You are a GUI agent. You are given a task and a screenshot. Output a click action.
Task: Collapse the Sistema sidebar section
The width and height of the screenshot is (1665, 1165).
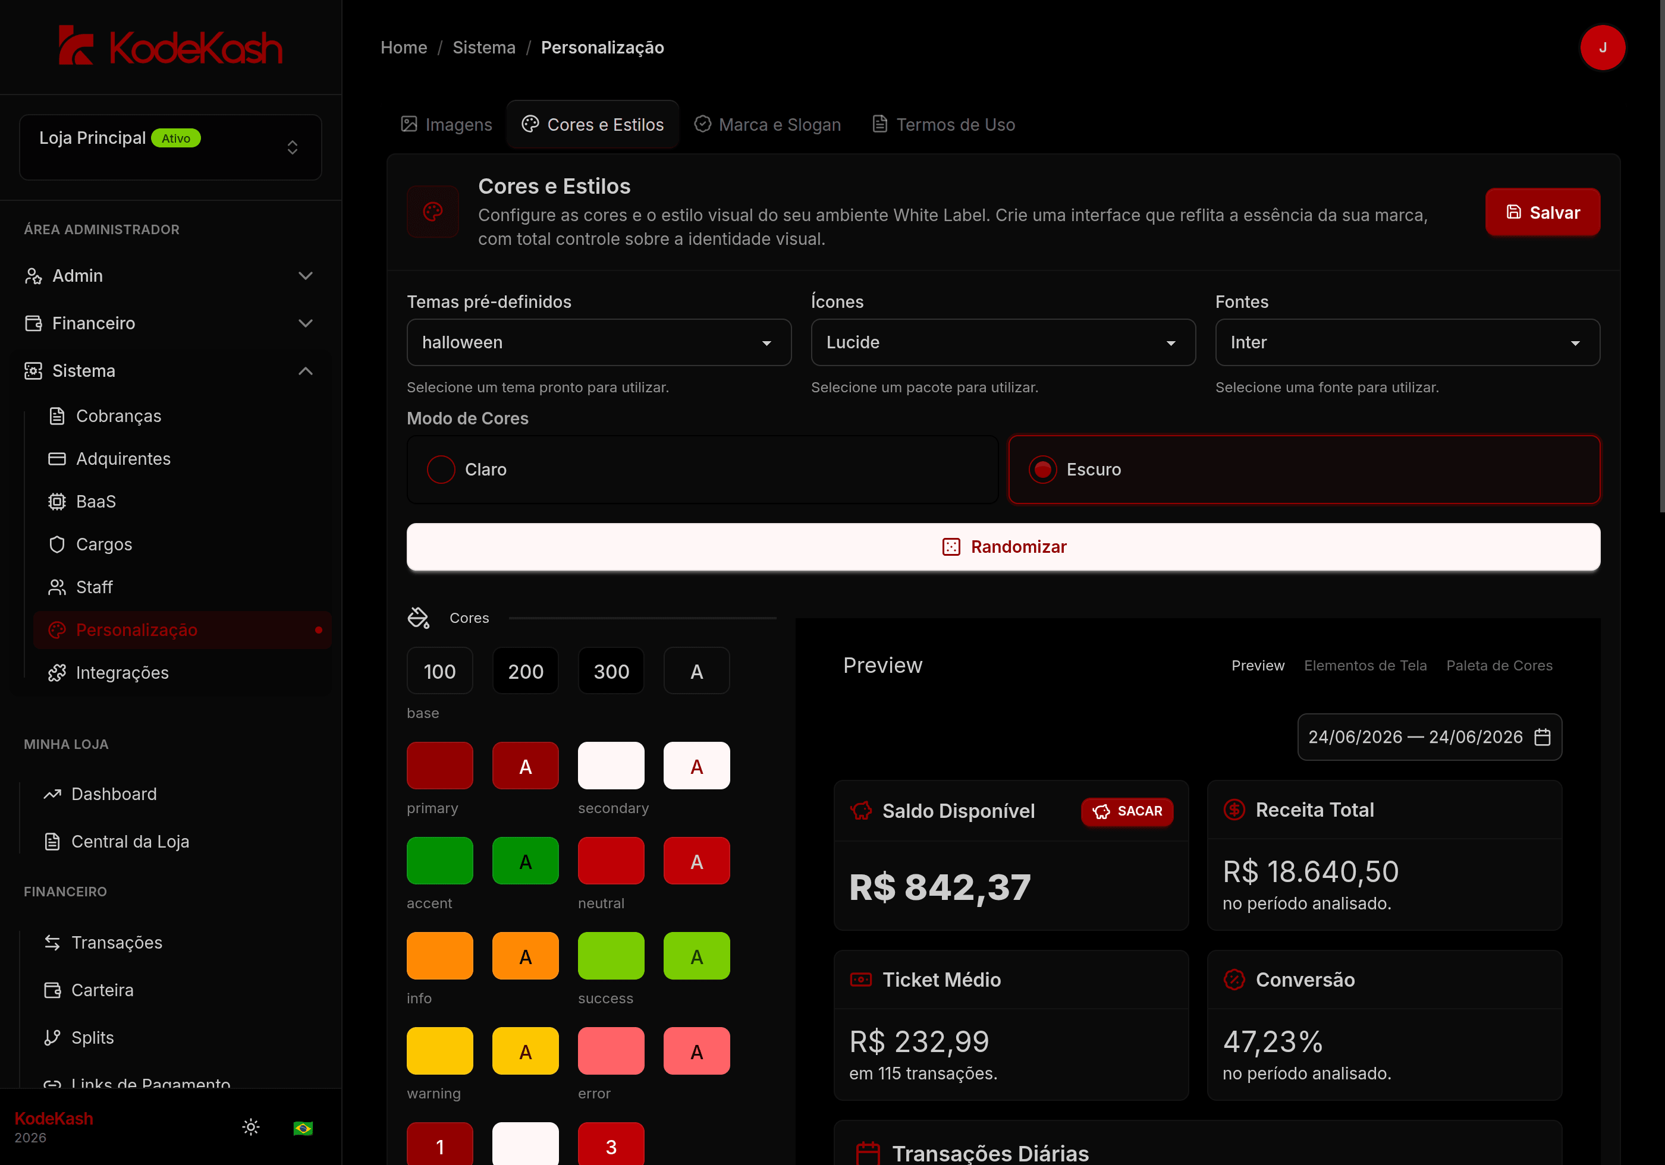point(171,371)
